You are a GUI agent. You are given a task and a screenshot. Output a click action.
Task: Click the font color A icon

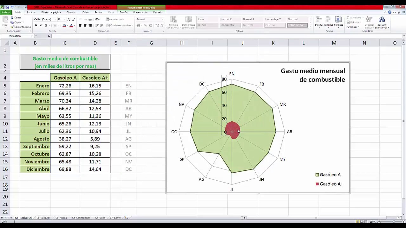pyautogui.click(x=71, y=25)
